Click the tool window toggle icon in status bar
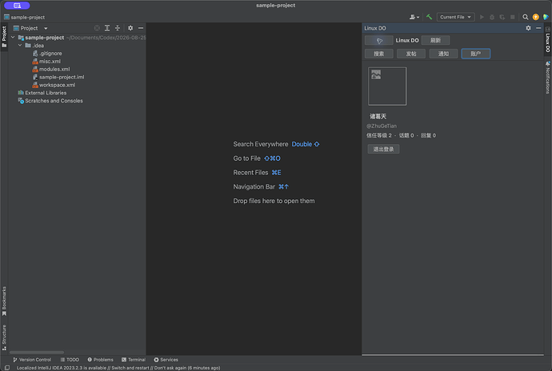This screenshot has width=552, height=371. [x=6, y=368]
